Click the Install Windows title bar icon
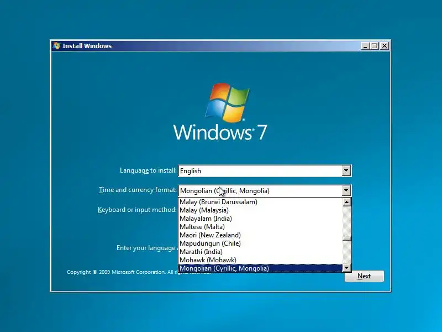The height and width of the screenshot is (332, 442). coord(57,46)
